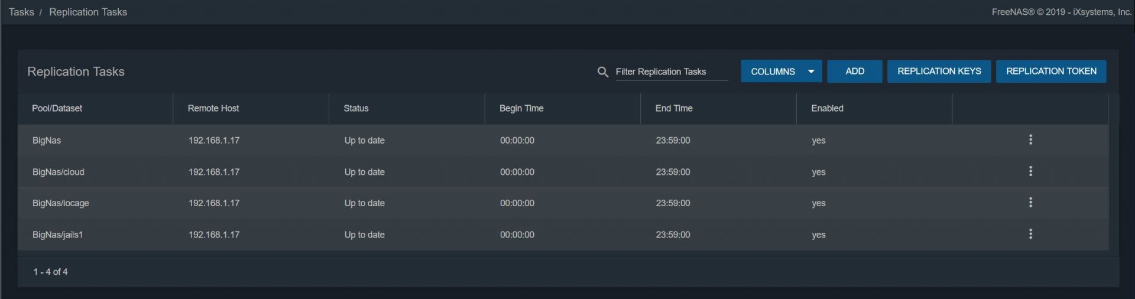The height and width of the screenshot is (299, 1135).
Task: Sort by Remote Host column header
Action: (x=213, y=108)
